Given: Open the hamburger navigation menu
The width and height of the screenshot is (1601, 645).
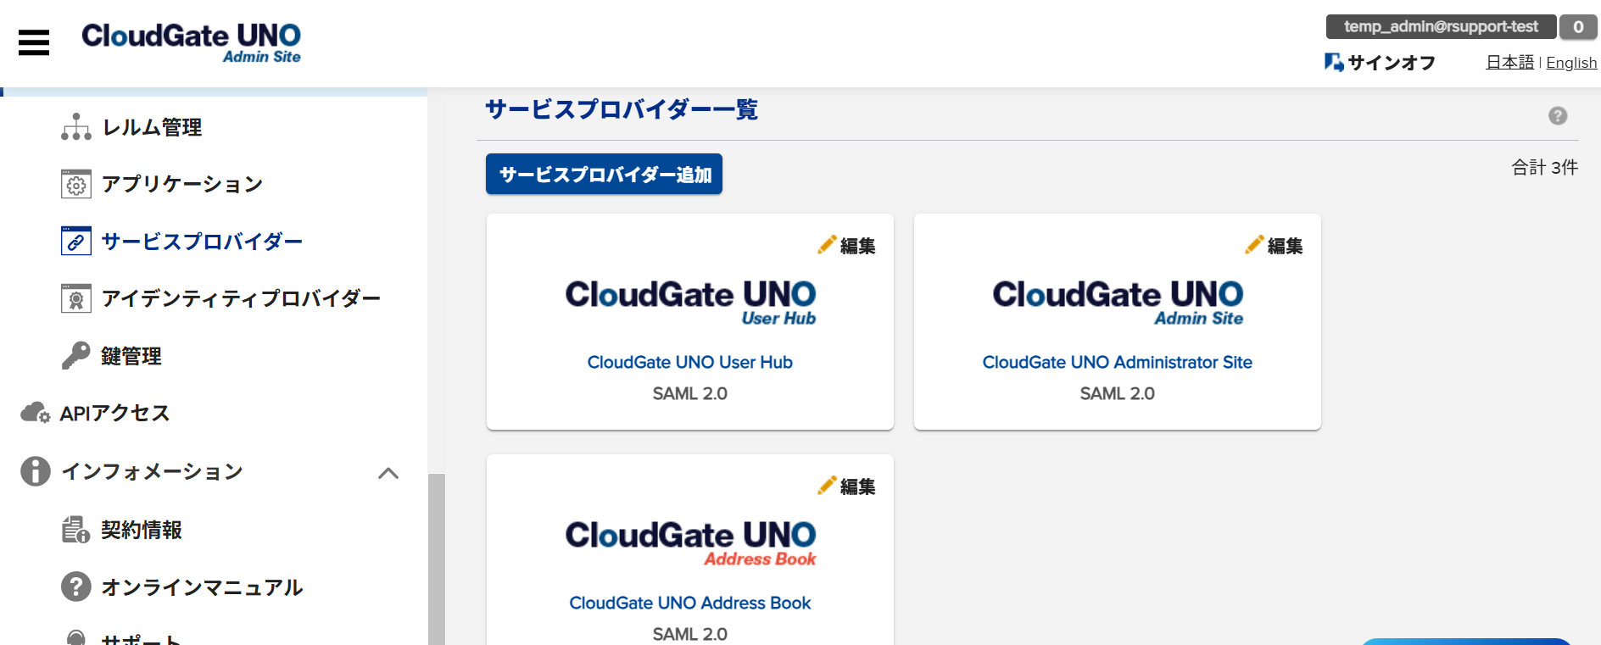Looking at the screenshot, I should tap(34, 42).
